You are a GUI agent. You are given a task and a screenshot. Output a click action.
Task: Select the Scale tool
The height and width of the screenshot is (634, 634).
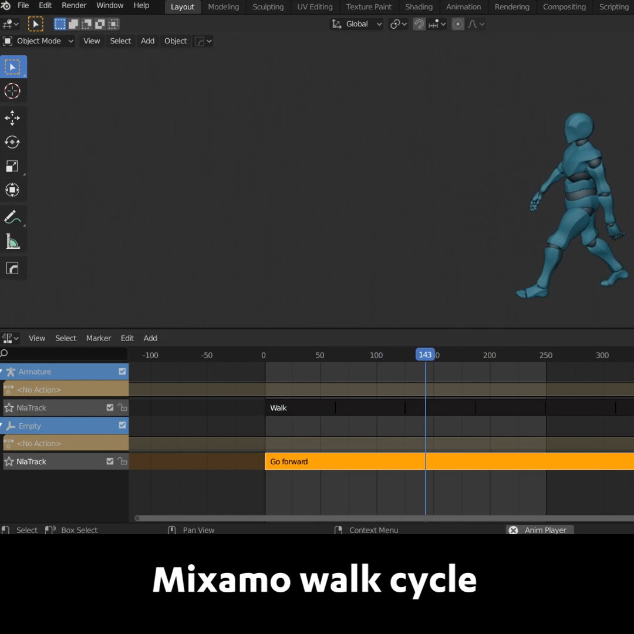pos(12,166)
